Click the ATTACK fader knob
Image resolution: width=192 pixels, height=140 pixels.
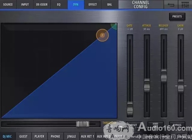[147, 85]
